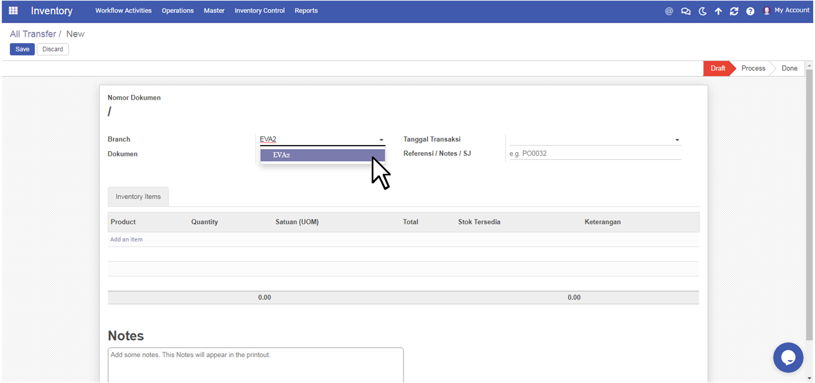Select EVA2 from the dropdown list

click(x=322, y=155)
